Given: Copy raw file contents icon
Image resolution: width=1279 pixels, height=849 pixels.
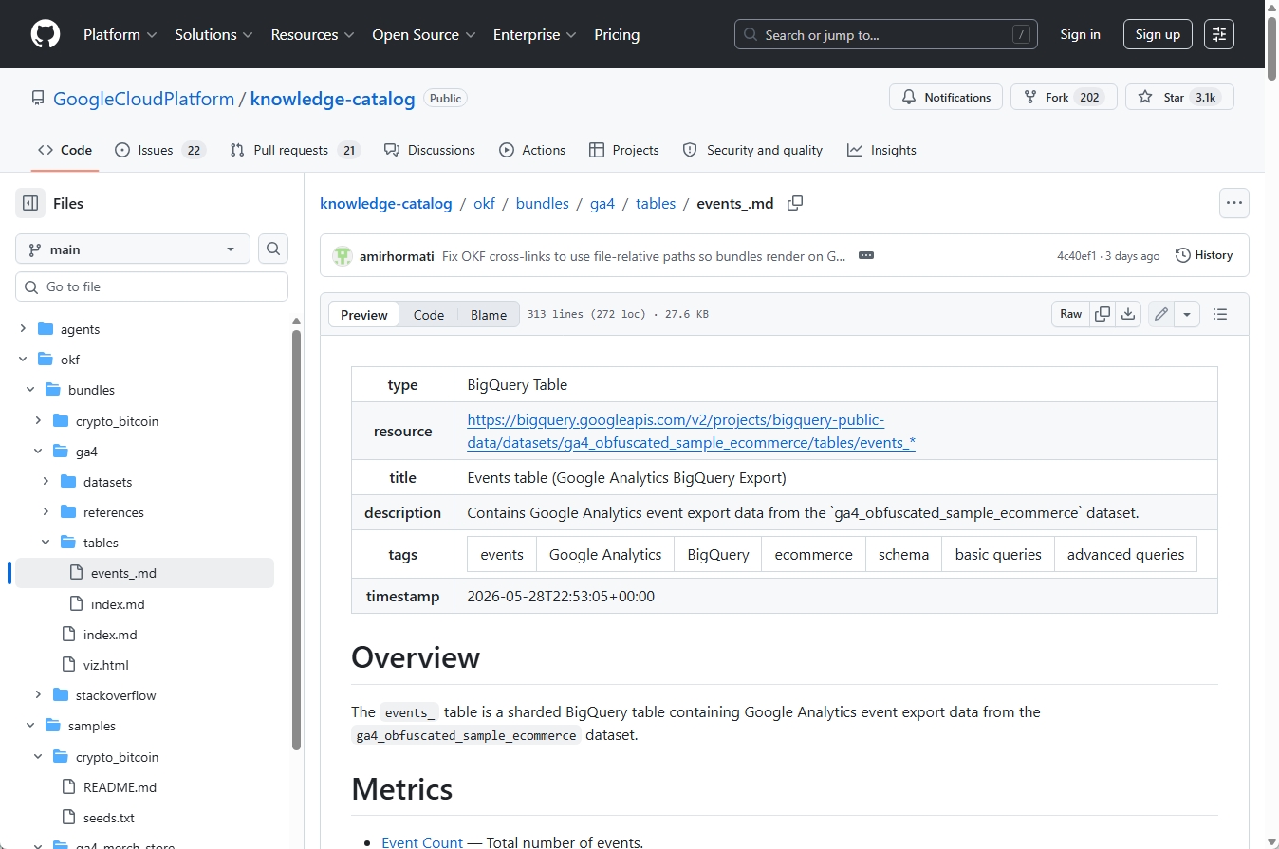Looking at the screenshot, I should click(1103, 314).
